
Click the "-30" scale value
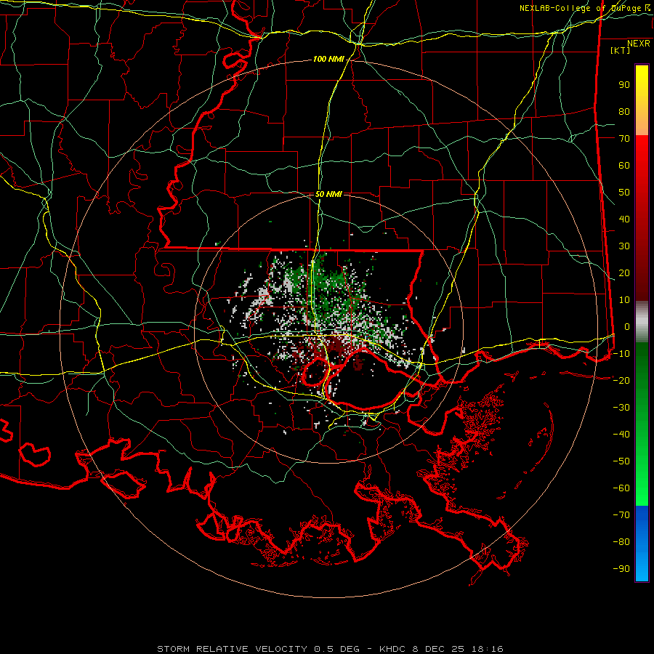point(621,408)
